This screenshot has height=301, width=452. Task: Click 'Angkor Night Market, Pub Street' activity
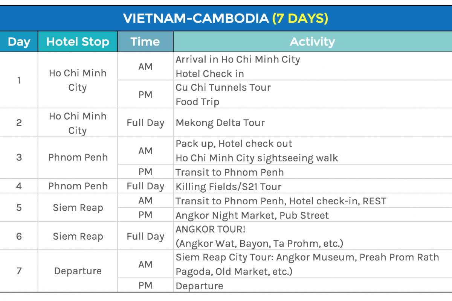[x=252, y=215]
